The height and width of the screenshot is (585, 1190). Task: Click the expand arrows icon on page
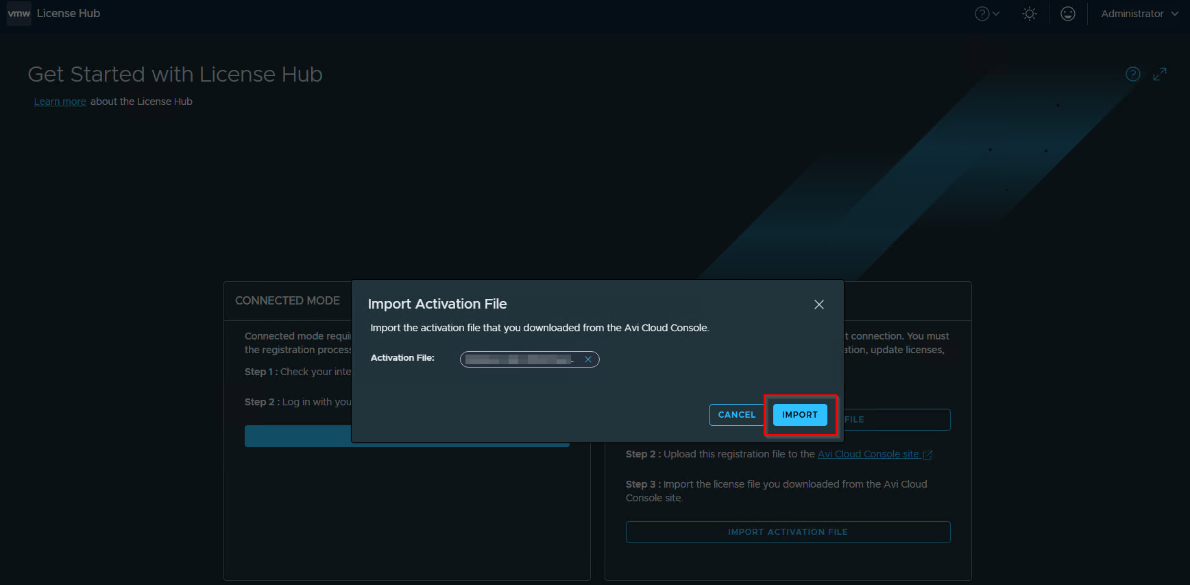click(1160, 74)
